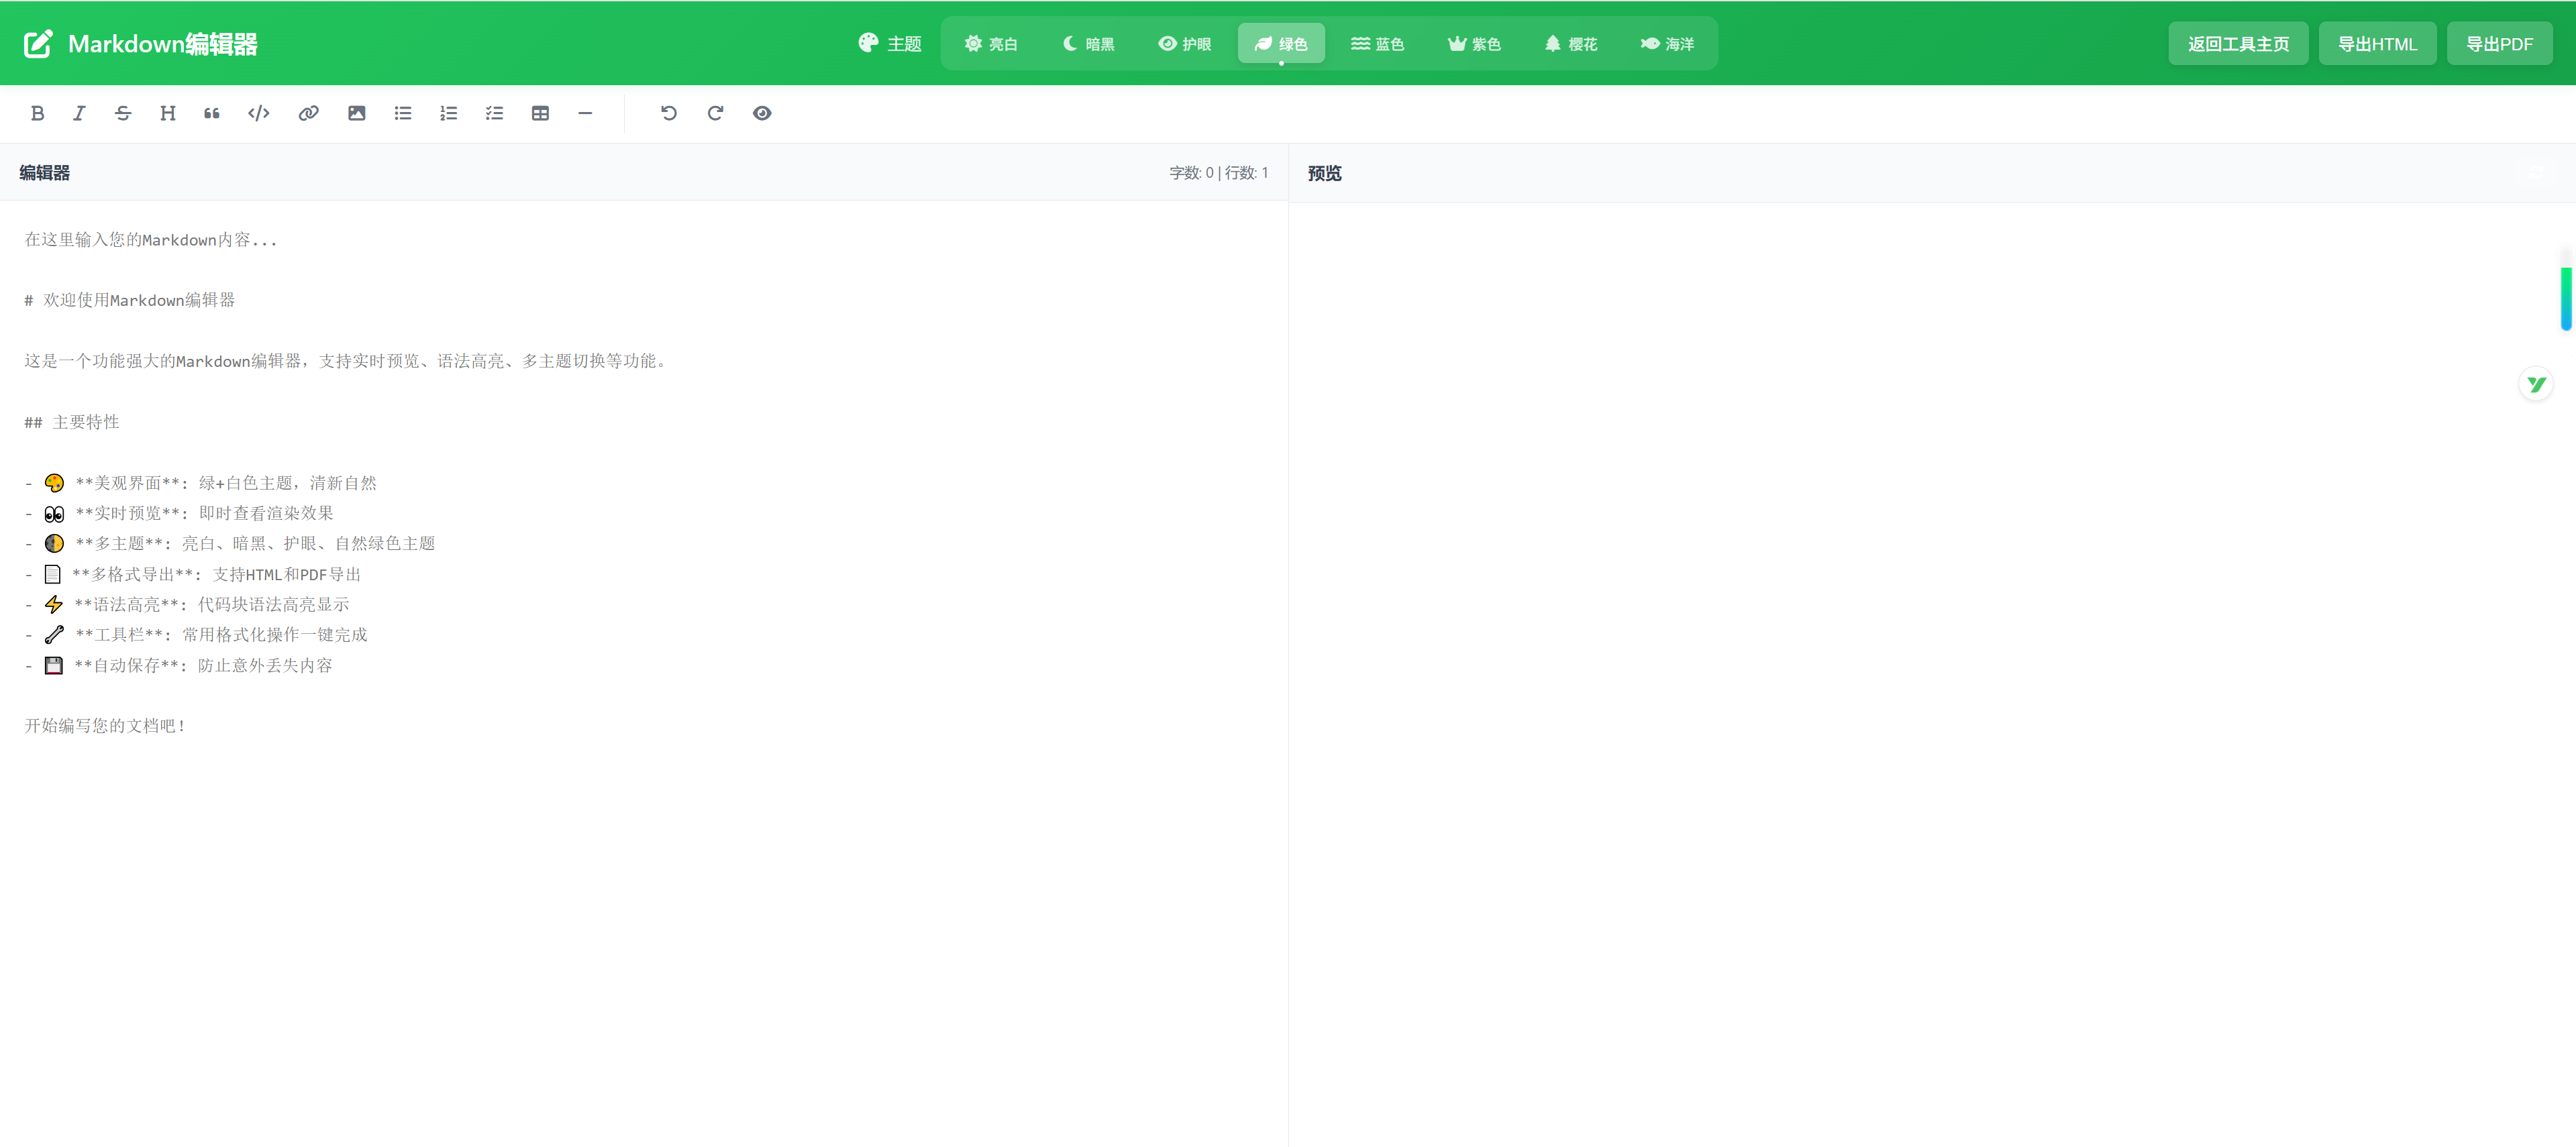Switch to 护眼 eye-protection theme
Screen dimensions: 2576x1147
pyautogui.click(x=1185, y=43)
